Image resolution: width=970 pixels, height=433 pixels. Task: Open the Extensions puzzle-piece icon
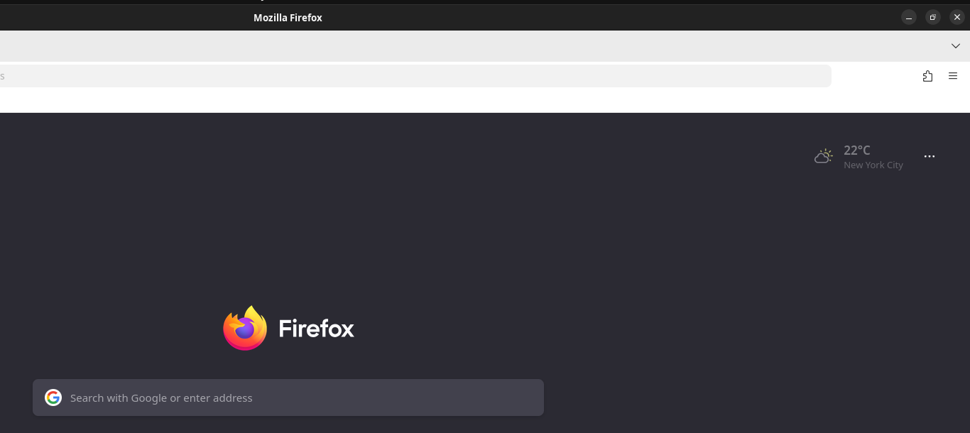click(x=927, y=76)
